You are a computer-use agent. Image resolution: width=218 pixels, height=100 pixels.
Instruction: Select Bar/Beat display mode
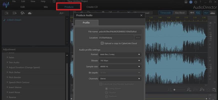tap(180, 13)
